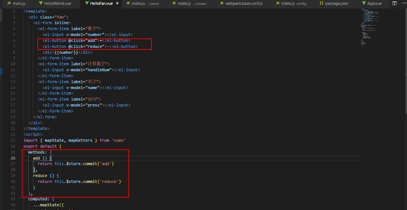This screenshot has width=407, height=210.
Task: Click the code minimap preview
Action: 369,27
